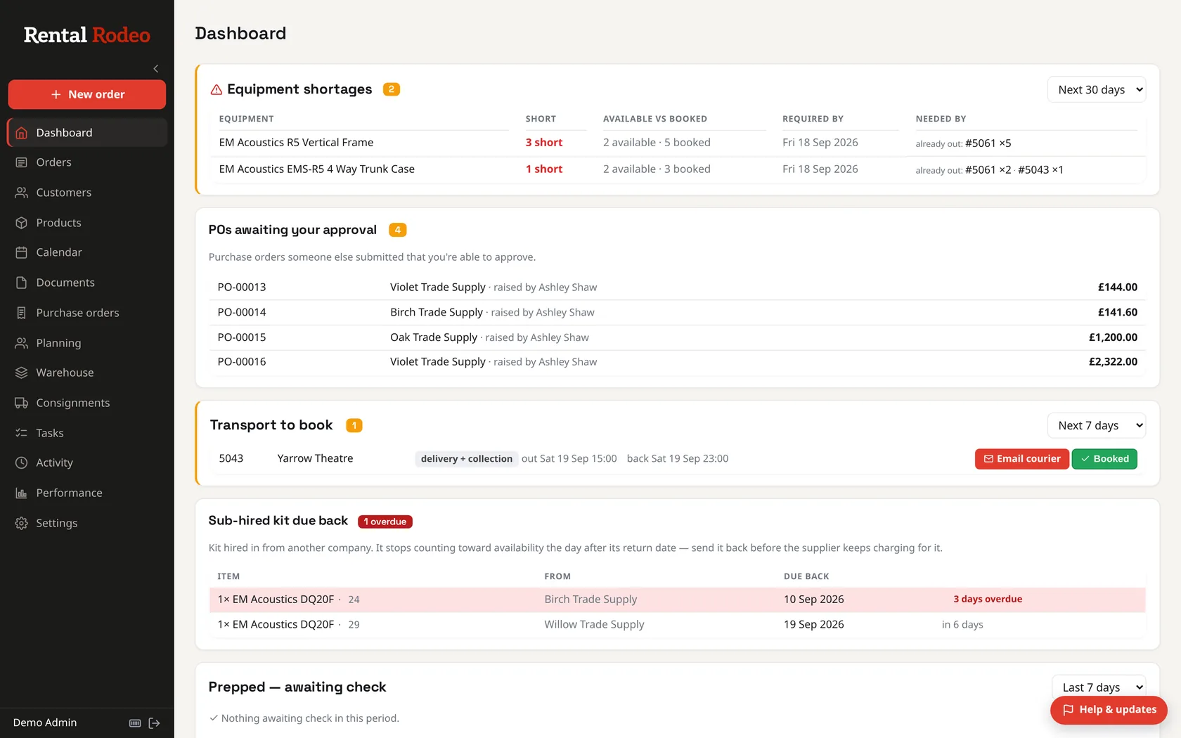Click the Customers people icon

[x=22, y=193]
